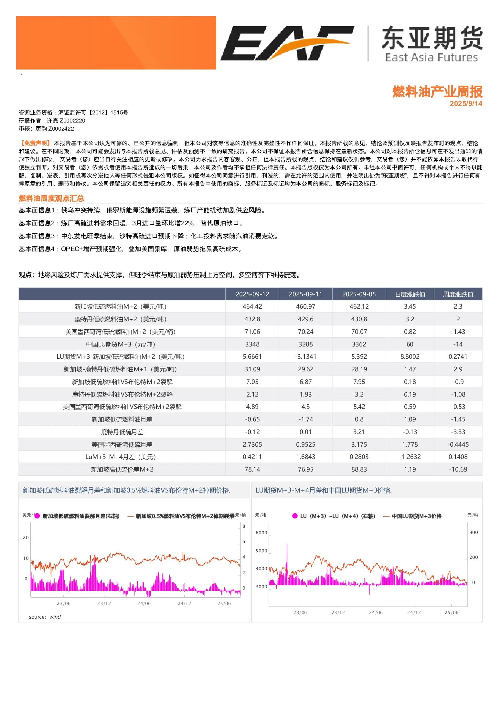Image resolution: width=501 pixels, height=702 pixels.
Task: Click the report title 燃料油产业周报
Action: click(437, 92)
